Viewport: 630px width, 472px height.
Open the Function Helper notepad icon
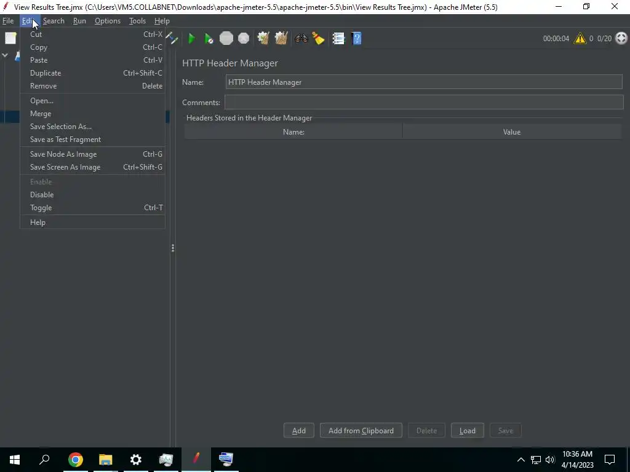pyautogui.click(x=338, y=39)
